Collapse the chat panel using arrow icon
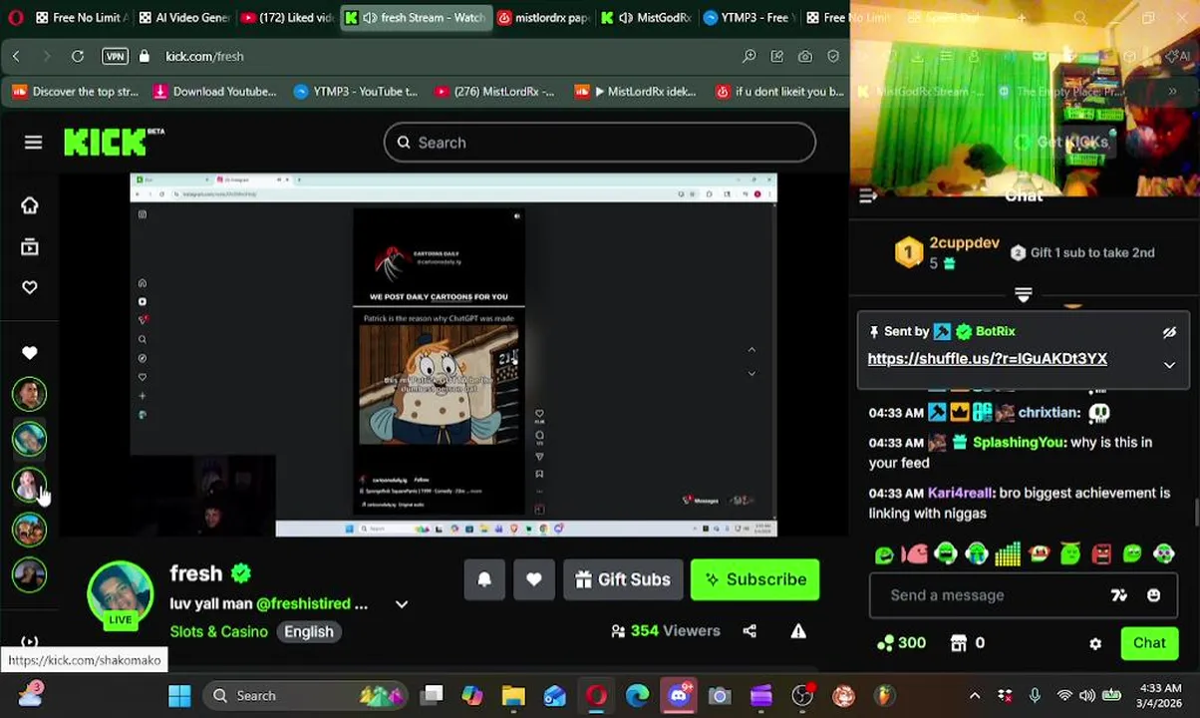Image resolution: width=1200 pixels, height=718 pixels. [x=868, y=196]
